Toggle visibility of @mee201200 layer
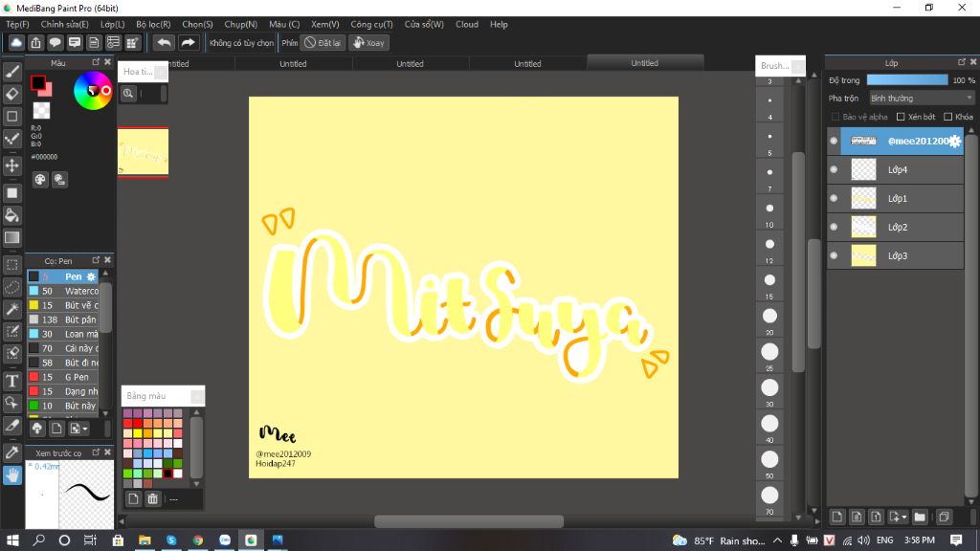 [834, 142]
